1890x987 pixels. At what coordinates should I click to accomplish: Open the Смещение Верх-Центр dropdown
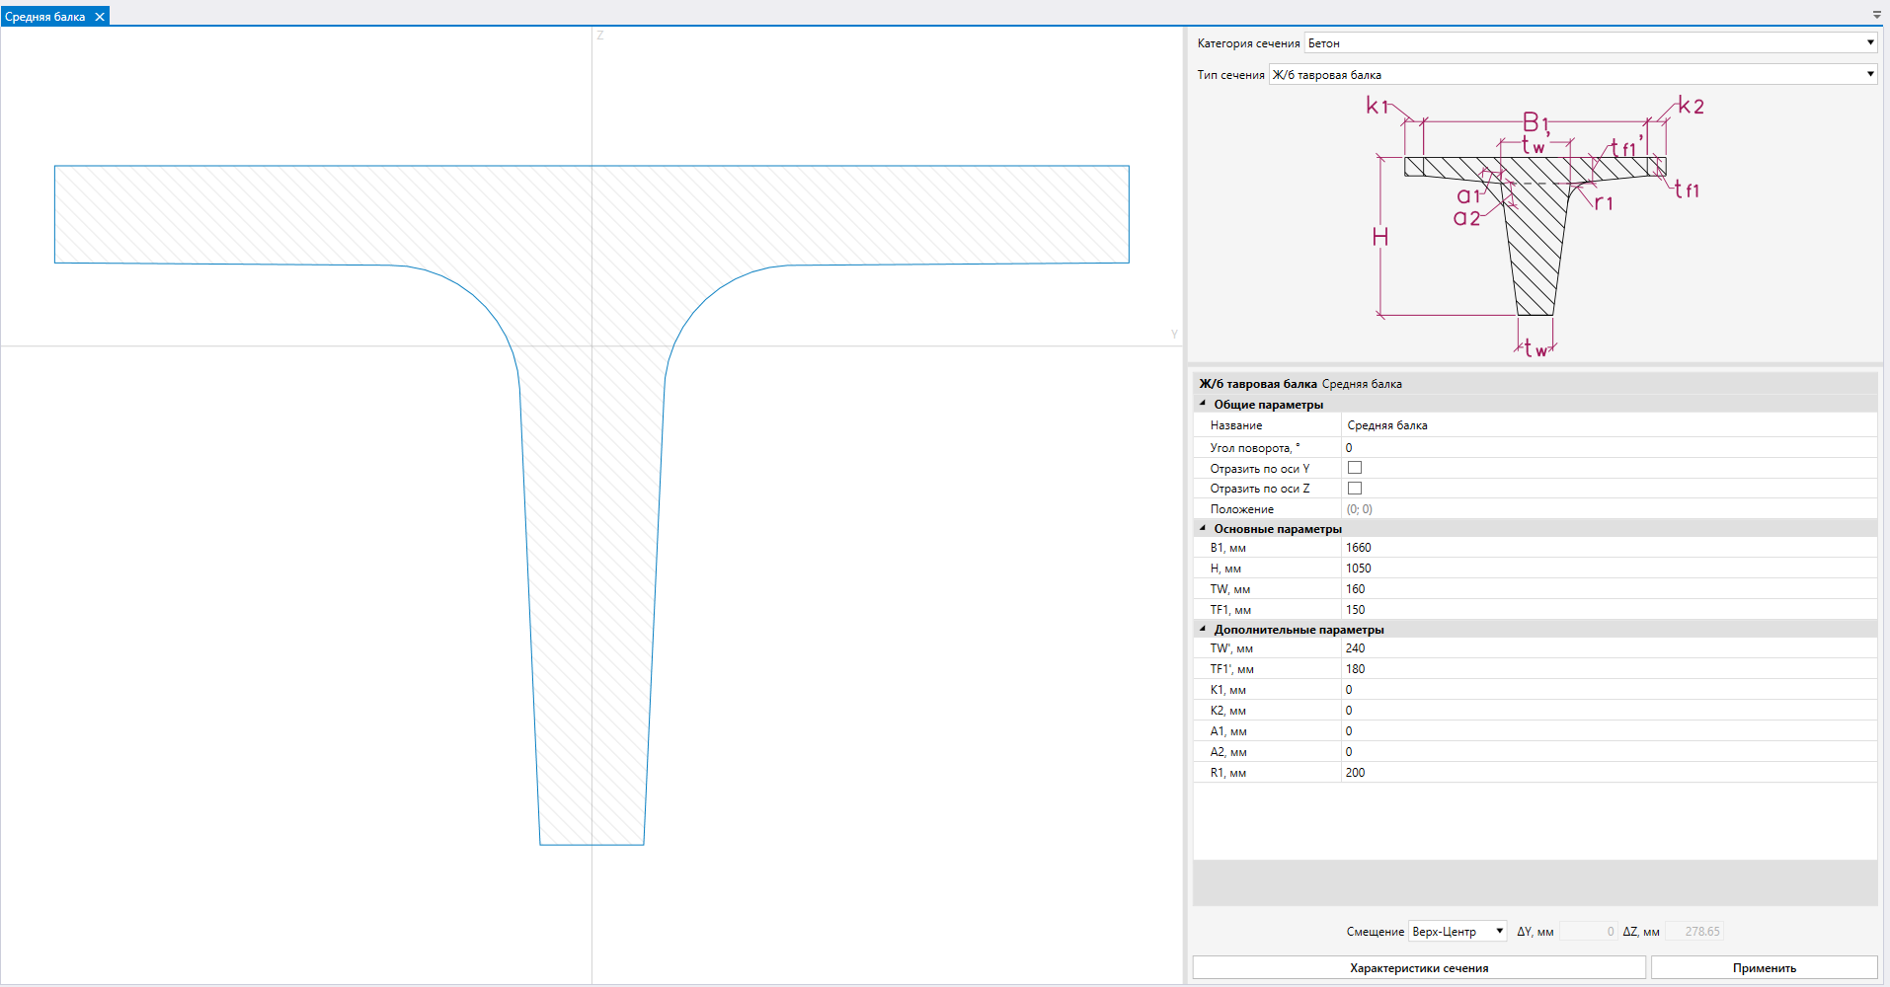click(1458, 931)
